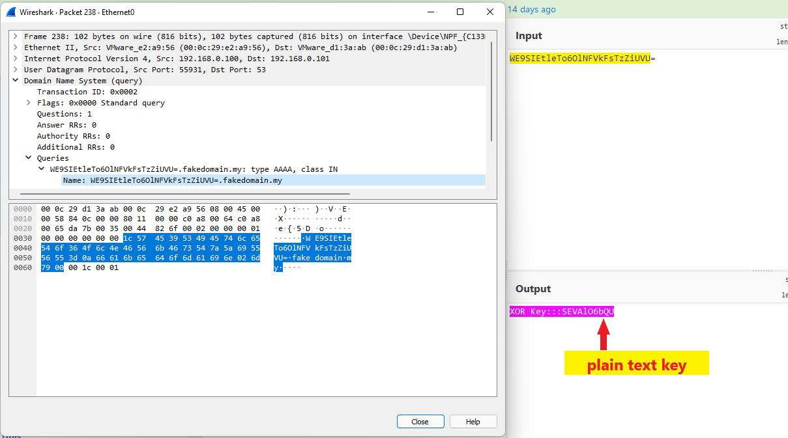Screen dimensions: 788x438
Task: Close the Wireshark Packet 238 window
Action: (x=490, y=12)
